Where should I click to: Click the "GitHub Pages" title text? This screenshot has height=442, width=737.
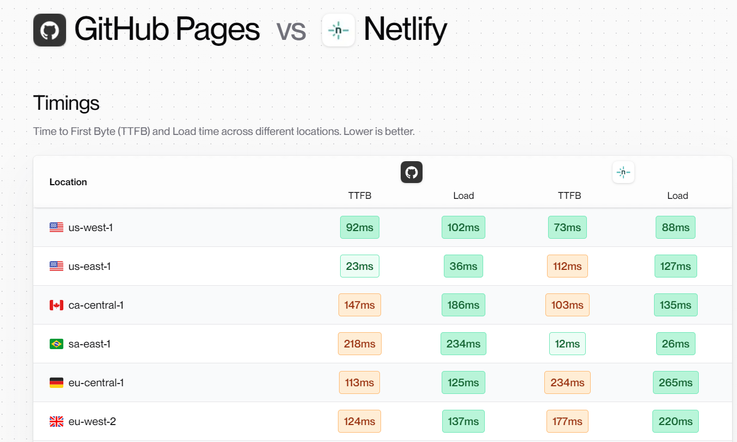[167, 30]
